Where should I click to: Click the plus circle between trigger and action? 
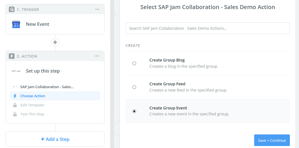click(x=55, y=42)
